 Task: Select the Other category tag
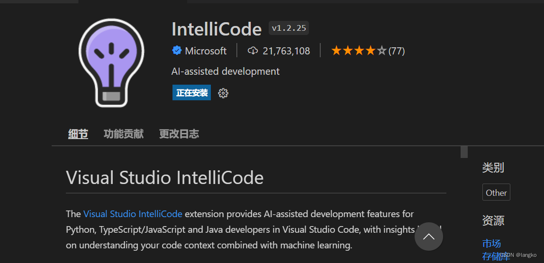click(x=496, y=193)
